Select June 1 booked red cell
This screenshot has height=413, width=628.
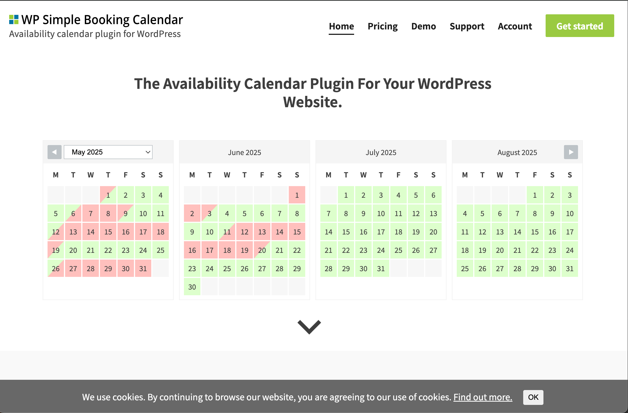pos(297,195)
